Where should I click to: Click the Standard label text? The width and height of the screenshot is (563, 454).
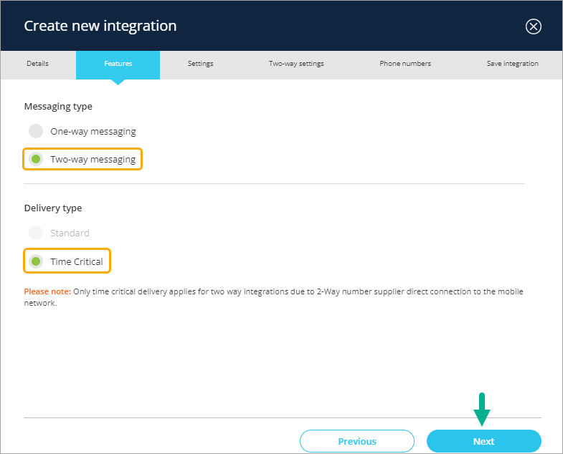click(x=70, y=233)
